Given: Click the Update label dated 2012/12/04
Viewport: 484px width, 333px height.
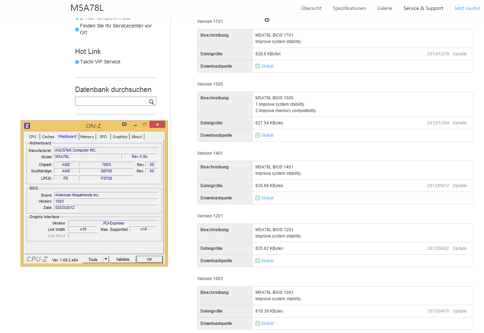Looking at the screenshot, I should click(460, 123).
